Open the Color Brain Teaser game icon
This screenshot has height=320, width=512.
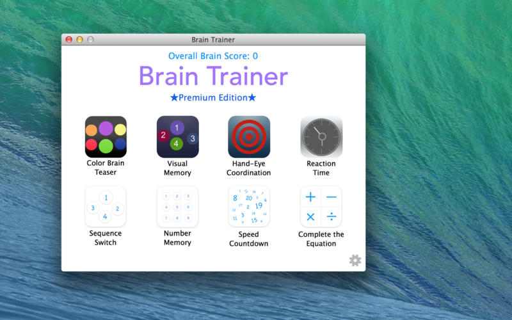click(106, 137)
